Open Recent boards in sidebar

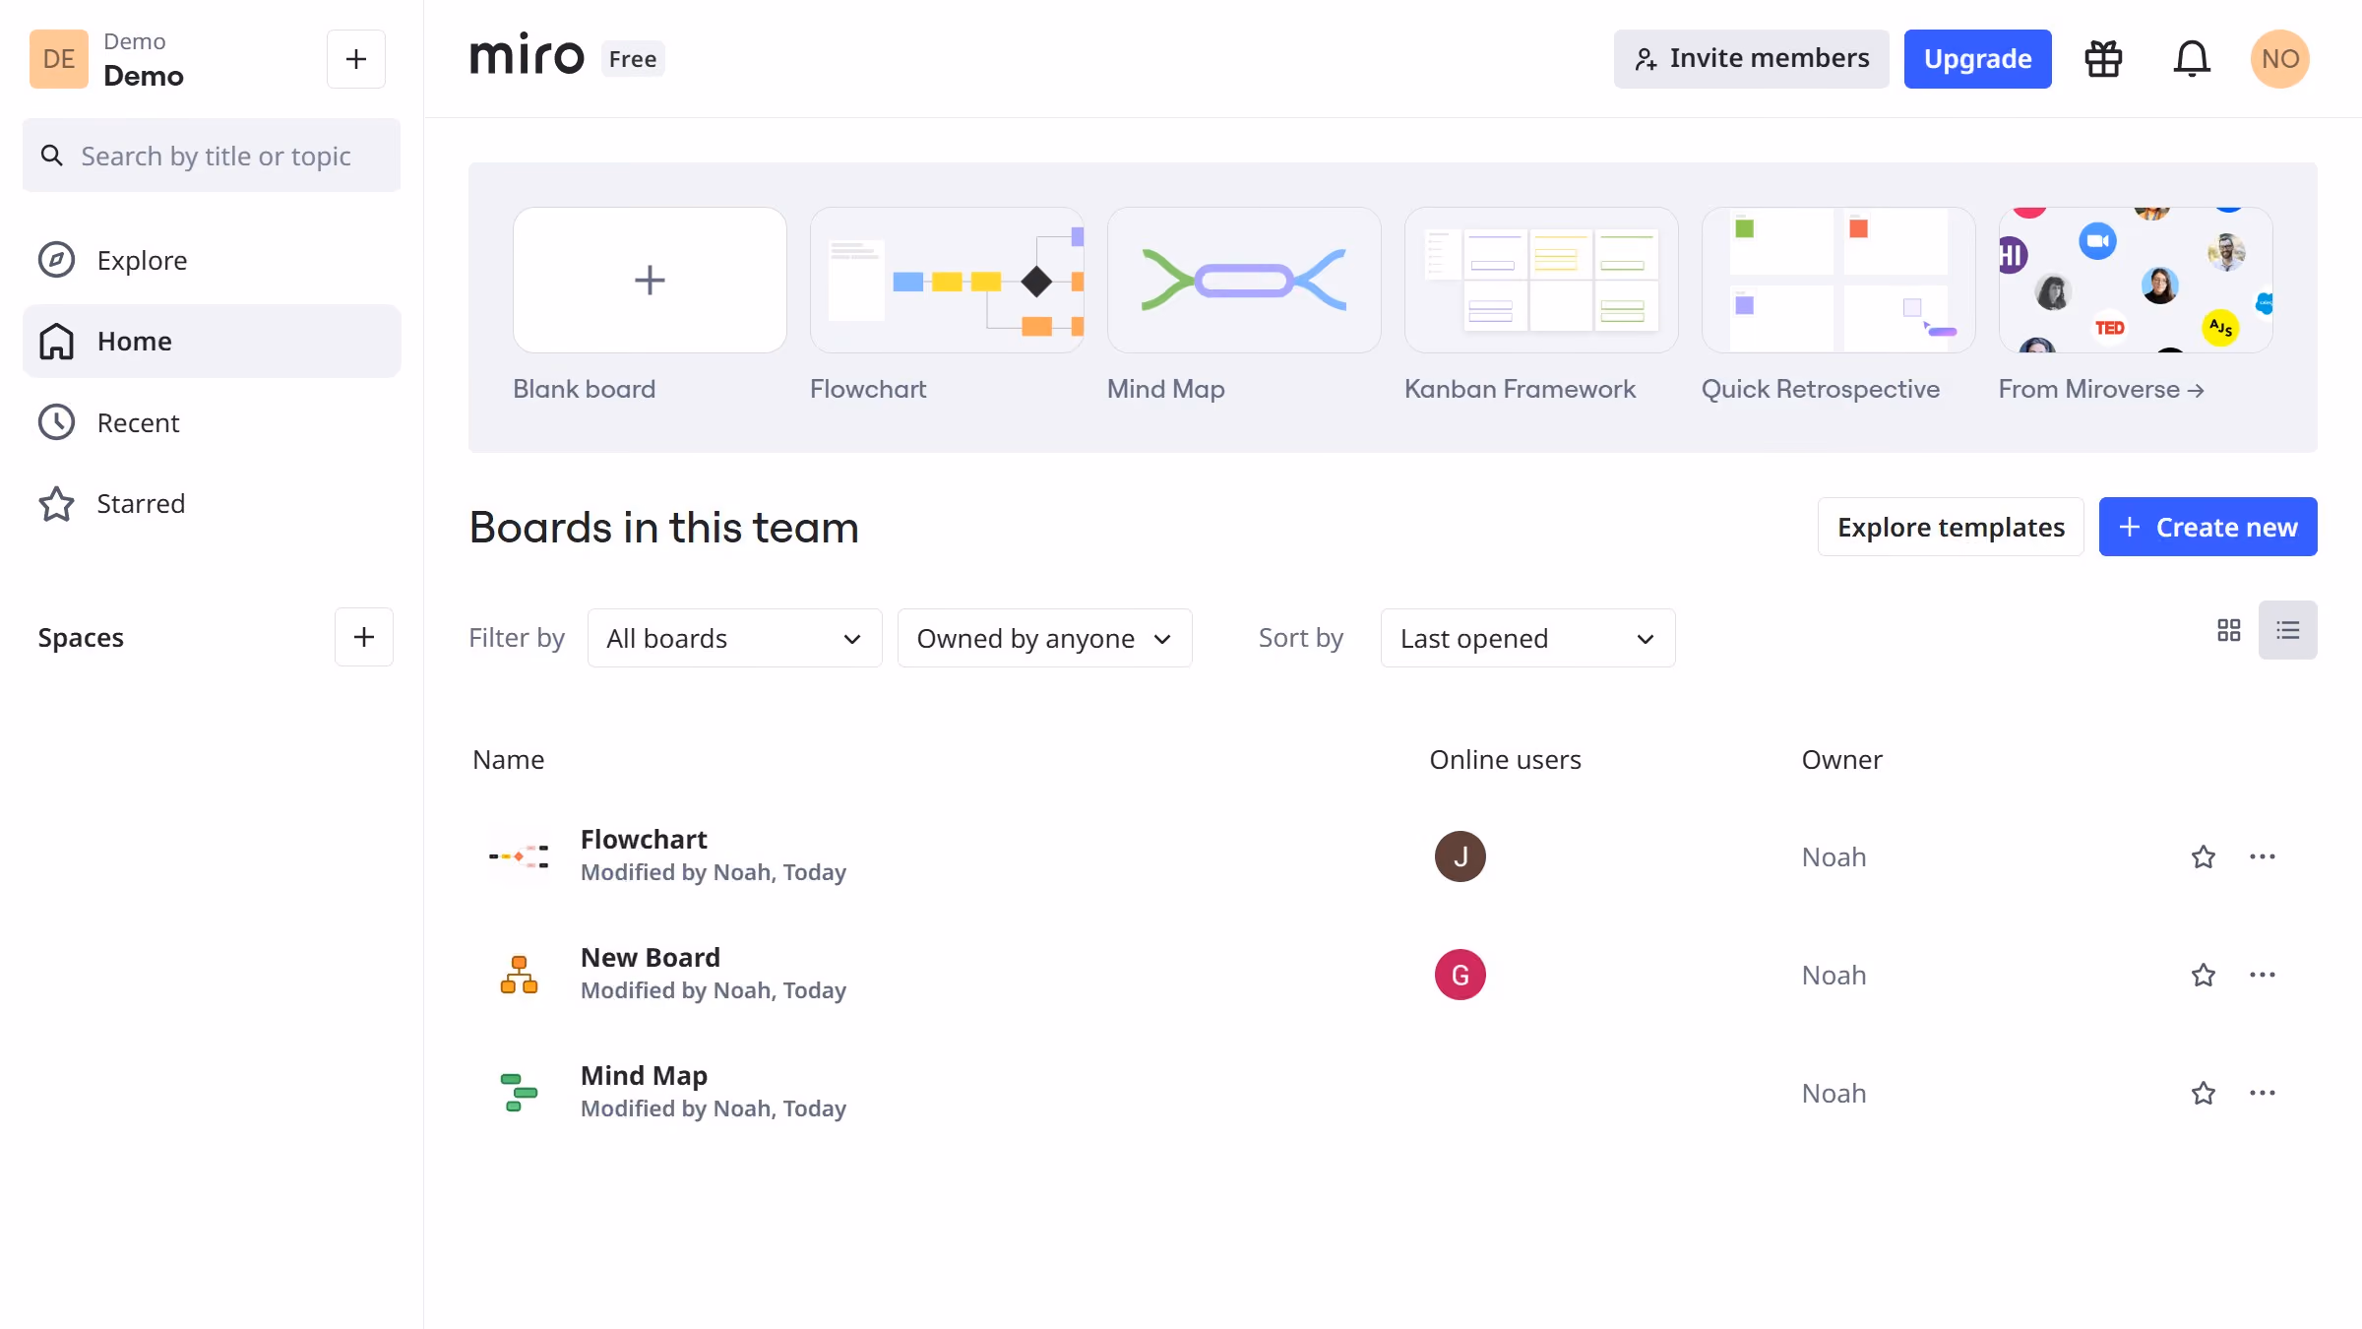(x=212, y=422)
